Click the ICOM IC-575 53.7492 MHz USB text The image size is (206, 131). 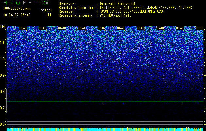pyautogui.click(x=131, y=11)
